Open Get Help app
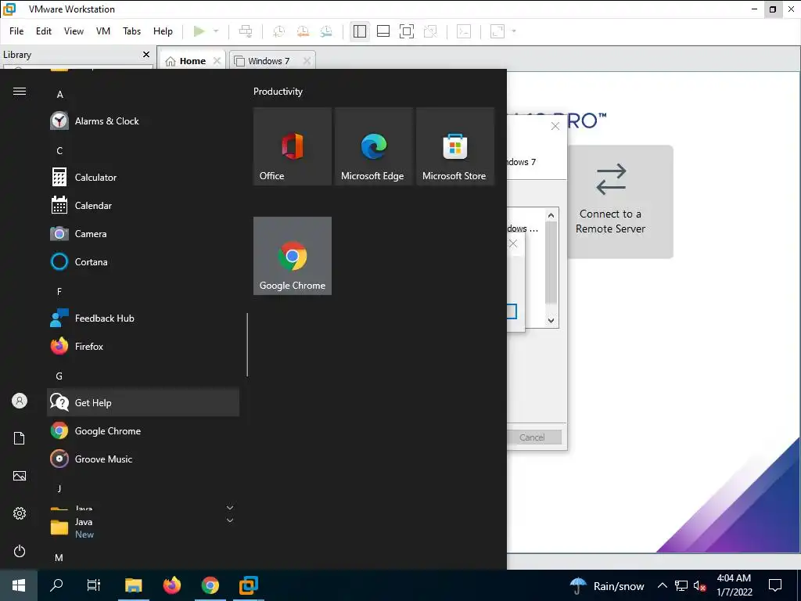801x601 pixels. pos(143,402)
